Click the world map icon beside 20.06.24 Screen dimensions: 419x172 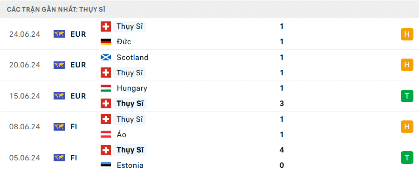[59, 65]
